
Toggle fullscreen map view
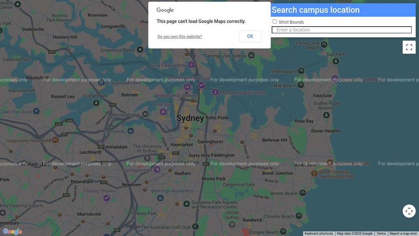tap(409, 47)
